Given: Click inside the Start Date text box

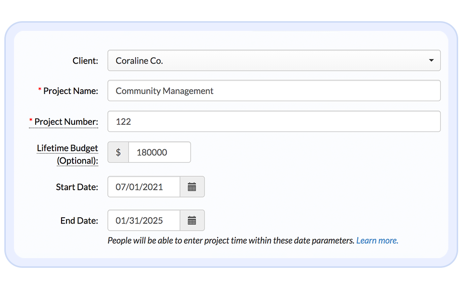Looking at the screenshot, I should click(143, 186).
